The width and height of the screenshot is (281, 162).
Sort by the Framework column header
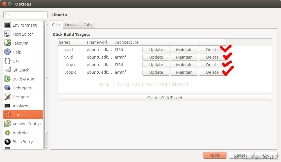coord(100,42)
